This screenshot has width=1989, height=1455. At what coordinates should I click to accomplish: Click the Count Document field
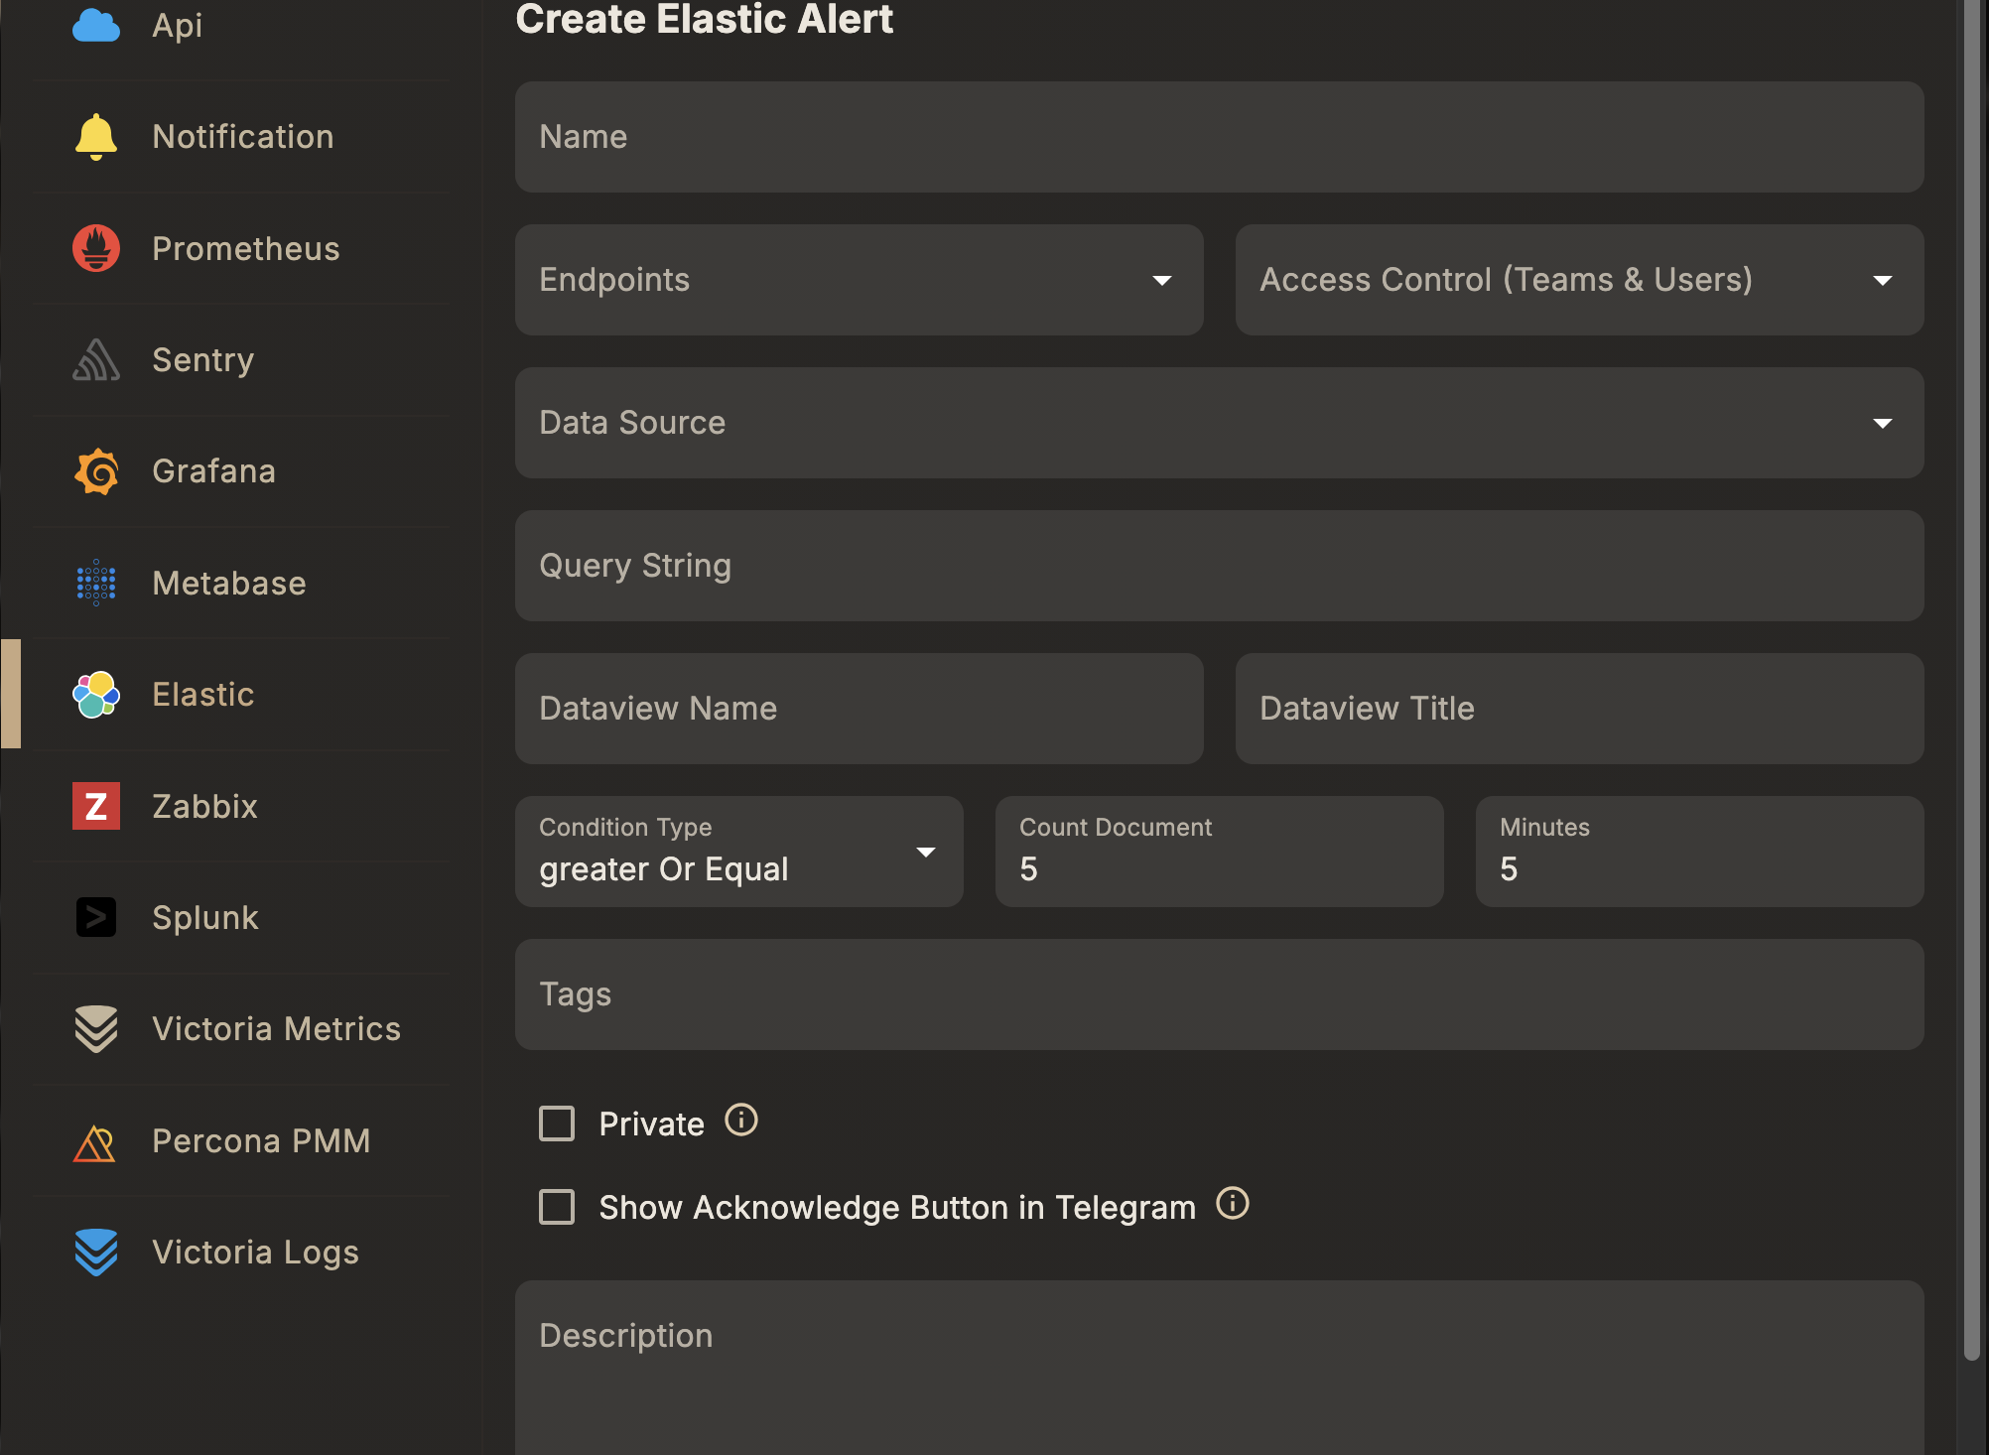tap(1220, 852)
